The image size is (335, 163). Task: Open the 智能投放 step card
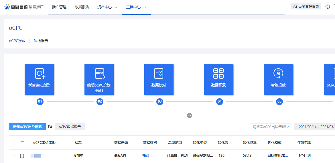click(278, 79)
